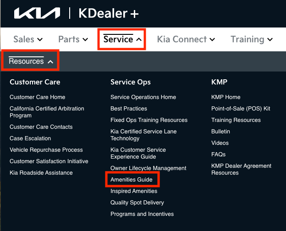Open the Parts dropdown menu

[x=73, y=39]
